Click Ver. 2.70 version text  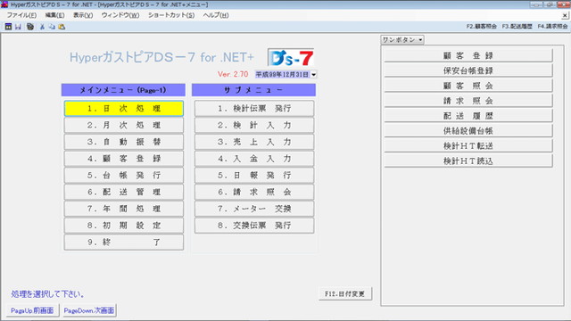click(x=233, y=74)
